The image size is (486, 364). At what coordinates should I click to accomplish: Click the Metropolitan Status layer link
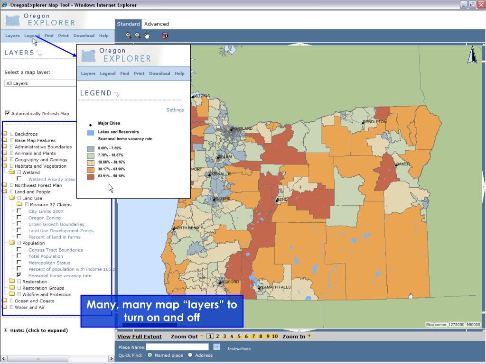tap(49, 263)
